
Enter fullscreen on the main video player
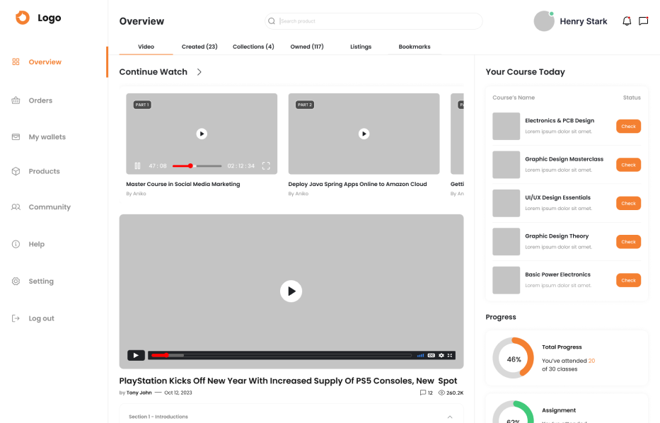pyautogui.click(x=451, y=355)
